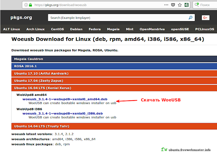Click the green secure padlock icon
217x154 pixels.
(31, 5)
